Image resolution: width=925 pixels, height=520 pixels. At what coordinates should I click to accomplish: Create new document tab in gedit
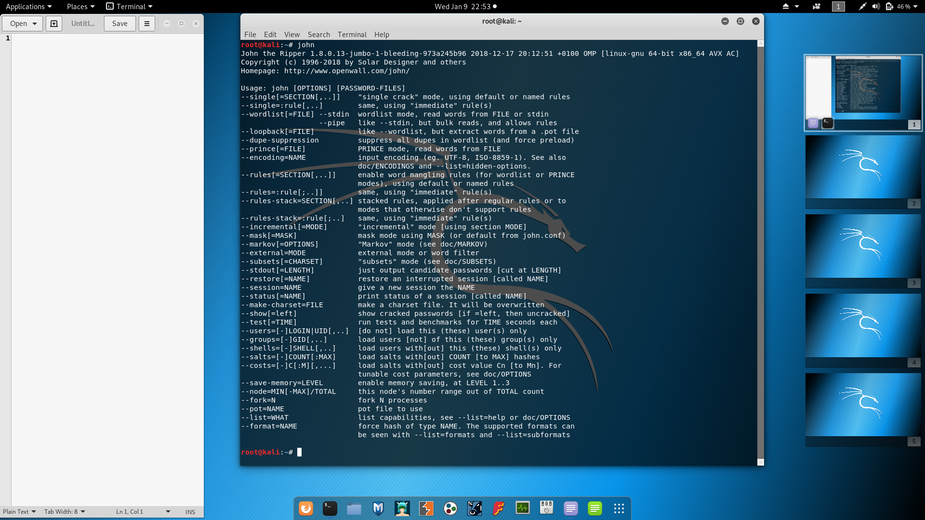(x=54, y=24)
